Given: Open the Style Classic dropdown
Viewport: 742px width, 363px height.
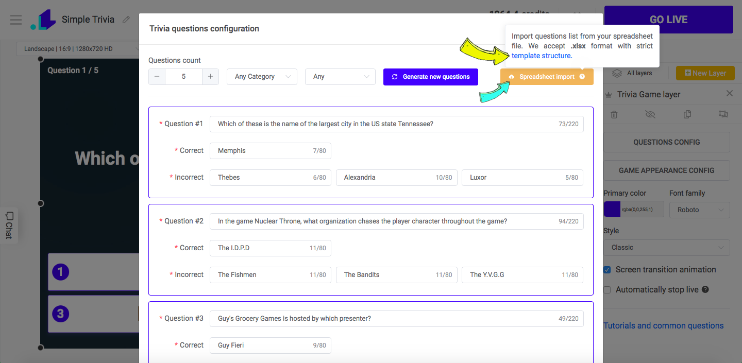Looking at the screenshot, I should pos(667,248).
